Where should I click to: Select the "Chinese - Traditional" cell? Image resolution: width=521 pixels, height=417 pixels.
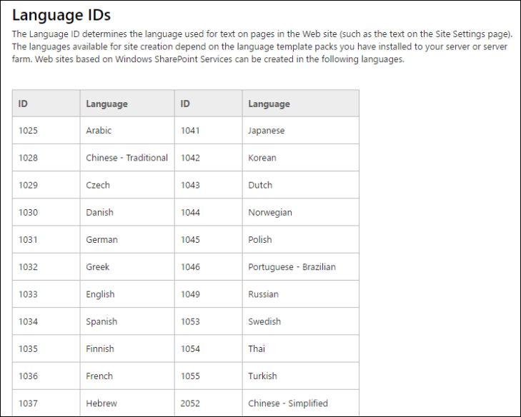126,158
